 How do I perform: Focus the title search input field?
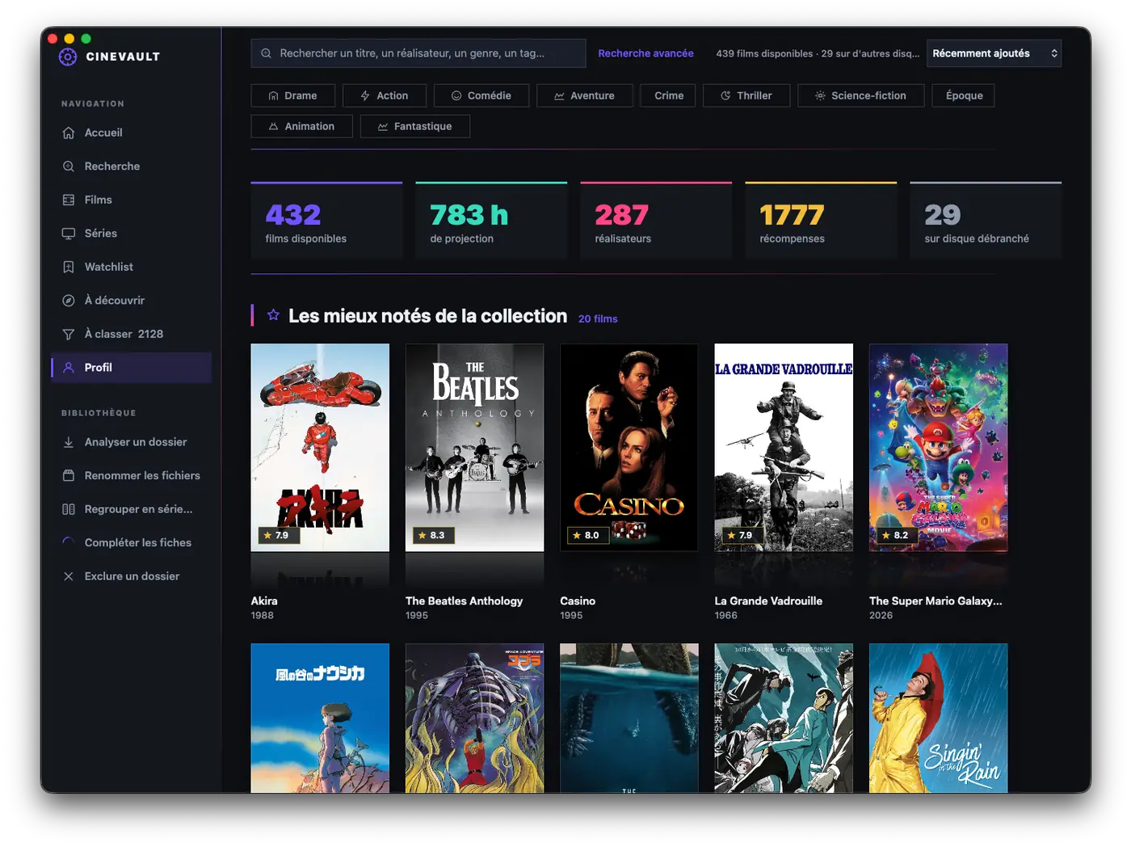[418, 53]
